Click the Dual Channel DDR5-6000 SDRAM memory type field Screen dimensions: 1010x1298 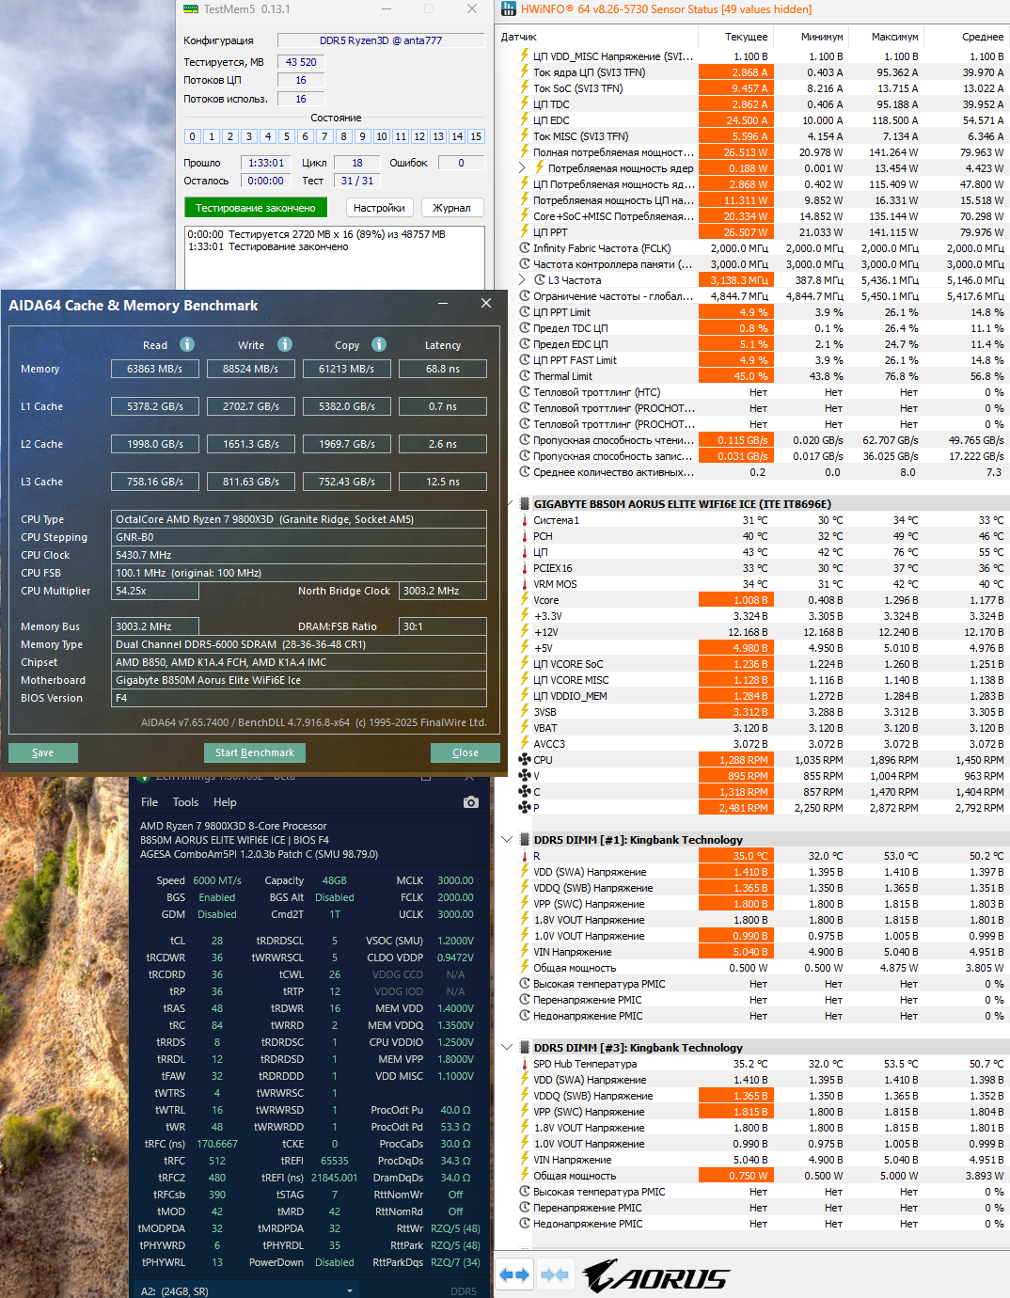click(299, 644)
